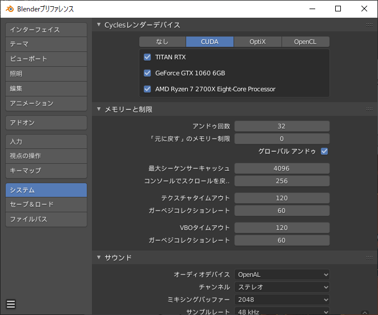The image size is (378, 315).
Task: Click the メモリーと制限 panel grip dots
Action: (369, 110)
